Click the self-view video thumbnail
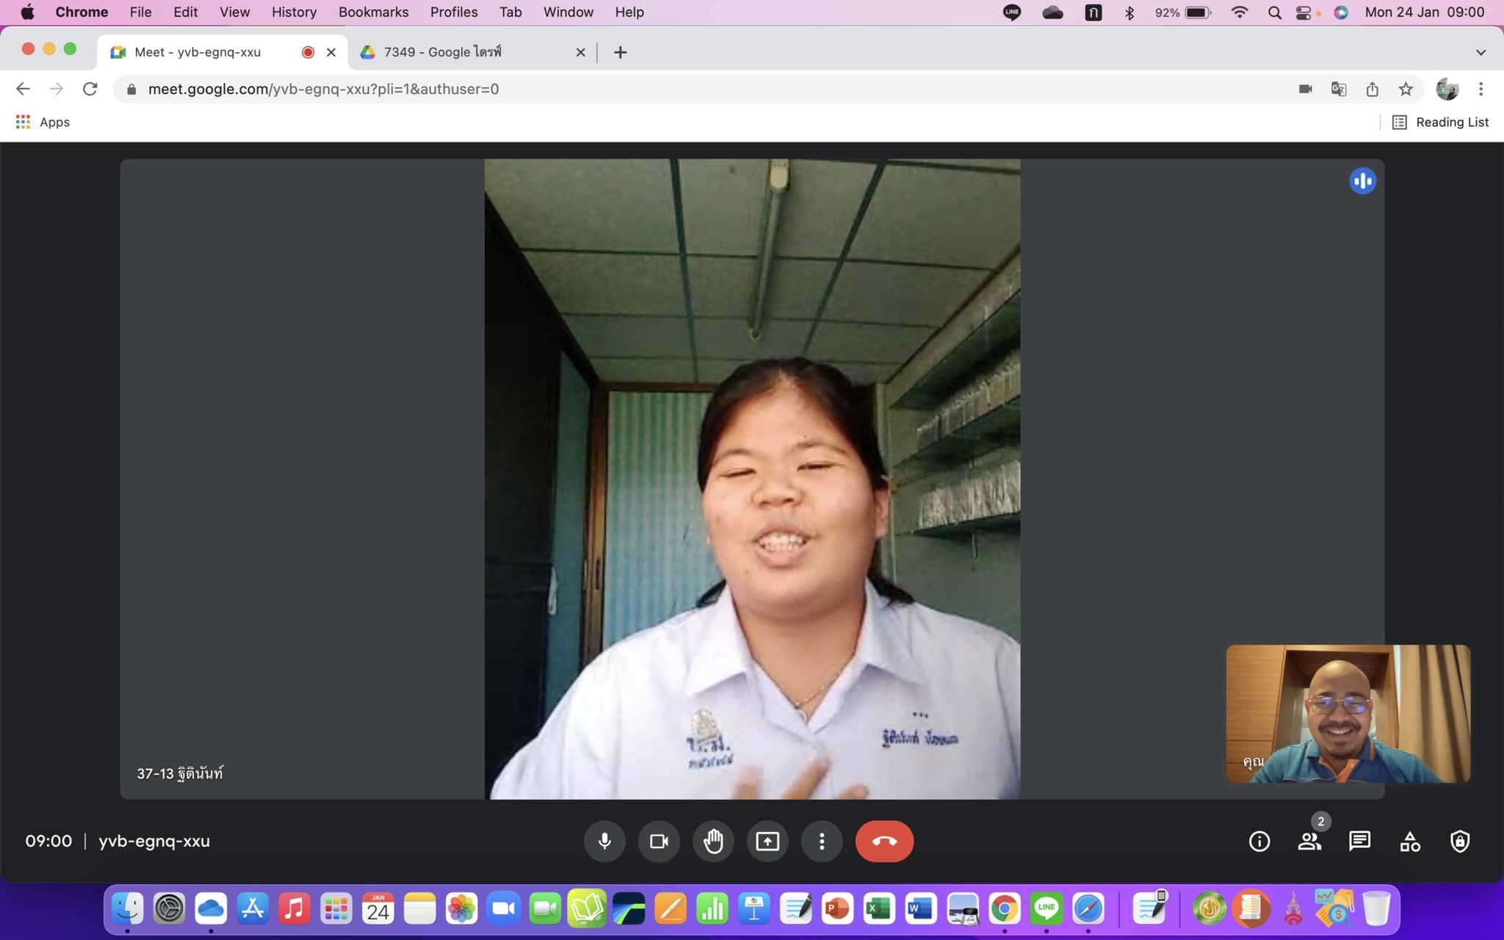1504x940 pixels. coord(1348,713)
